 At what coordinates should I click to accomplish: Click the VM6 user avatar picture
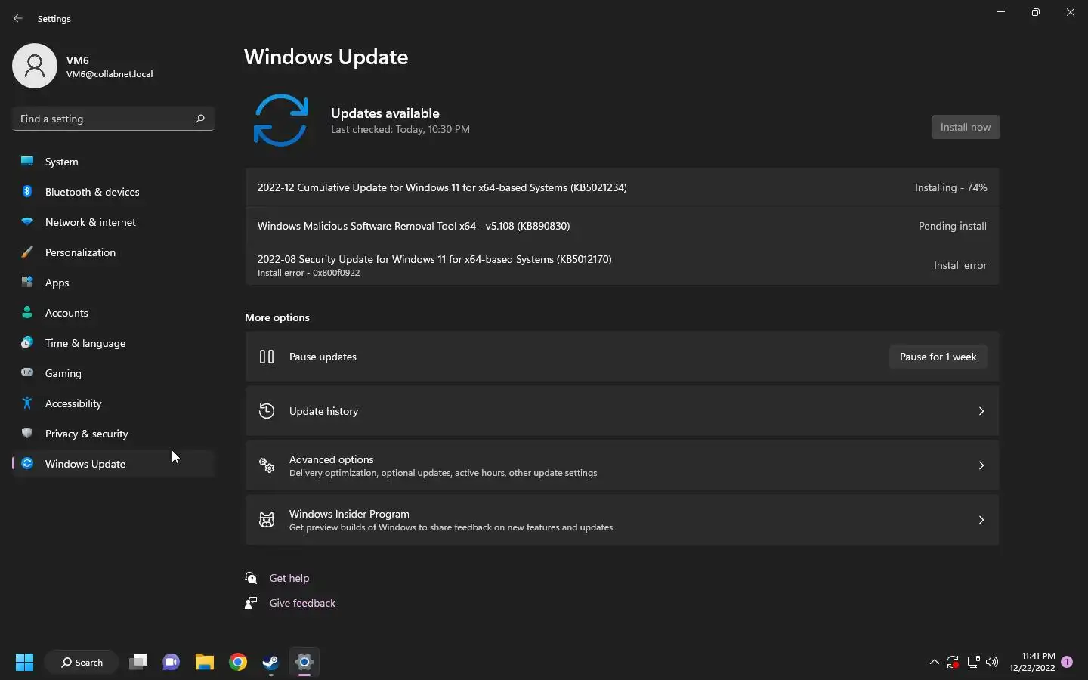35,66
